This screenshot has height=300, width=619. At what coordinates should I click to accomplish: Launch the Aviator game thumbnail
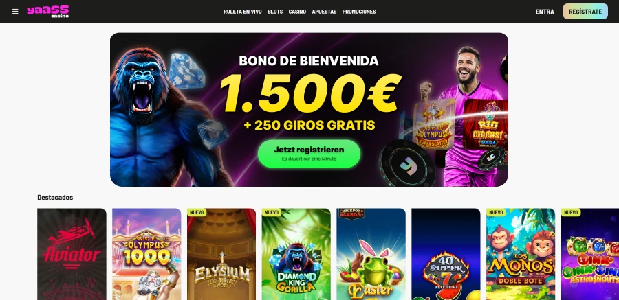[x=72, y=254]
